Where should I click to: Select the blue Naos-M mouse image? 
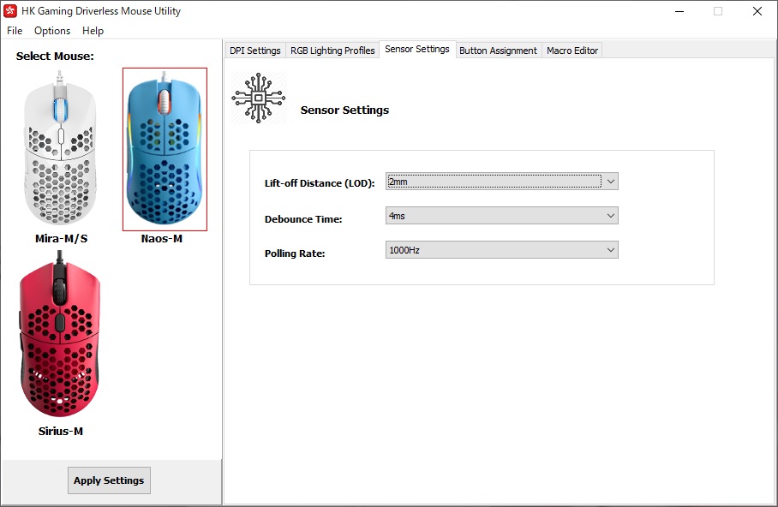165,149
